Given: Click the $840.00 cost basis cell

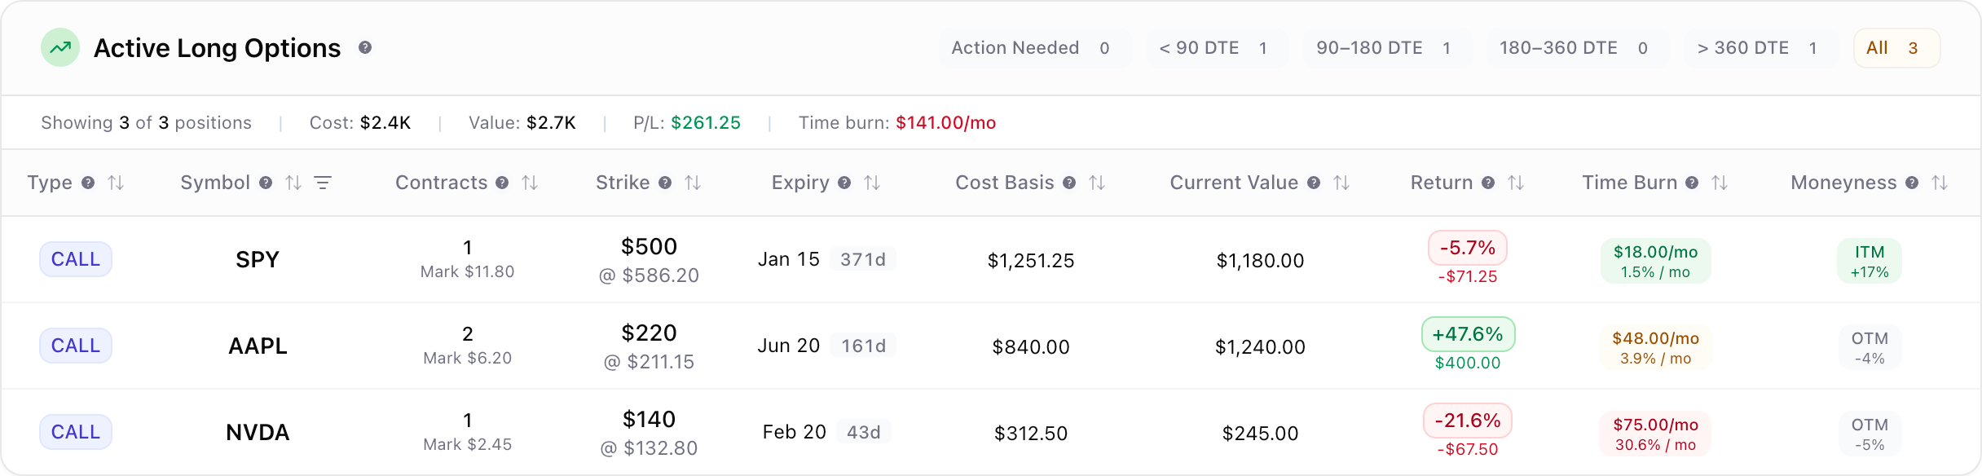Looking at the screenshot, I should (x=1031, y=347).
